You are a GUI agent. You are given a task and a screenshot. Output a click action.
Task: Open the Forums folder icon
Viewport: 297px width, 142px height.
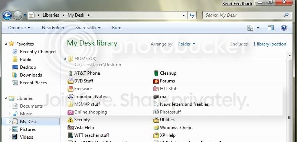click(x=156, y=81)
